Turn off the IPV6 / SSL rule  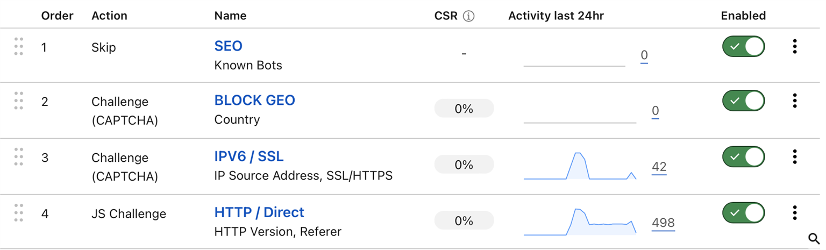point(744,157)
